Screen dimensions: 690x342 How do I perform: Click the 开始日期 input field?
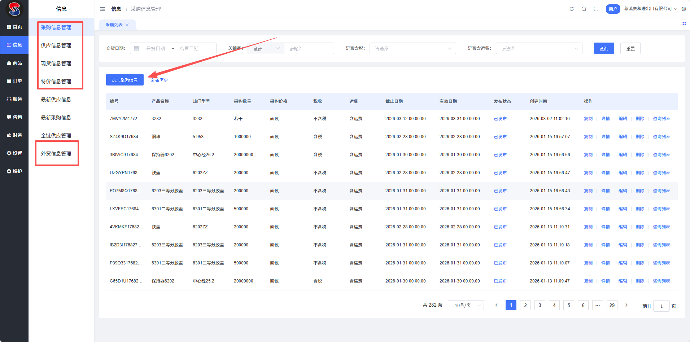click(x=156, y=49)
